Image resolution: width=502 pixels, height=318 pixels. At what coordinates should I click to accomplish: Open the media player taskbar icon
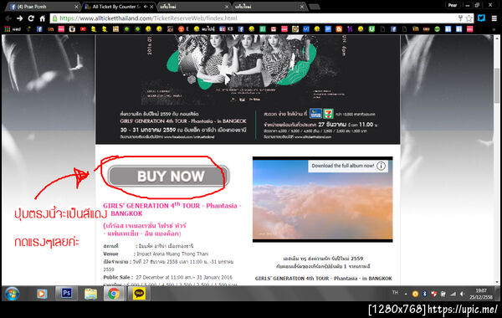[x=42, y=294]
